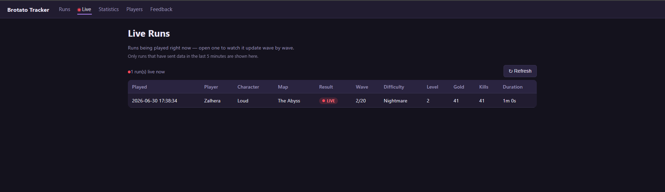This screenshot has width=665, height=192.
Task: Sort by the Played column header
Action: 139,87
